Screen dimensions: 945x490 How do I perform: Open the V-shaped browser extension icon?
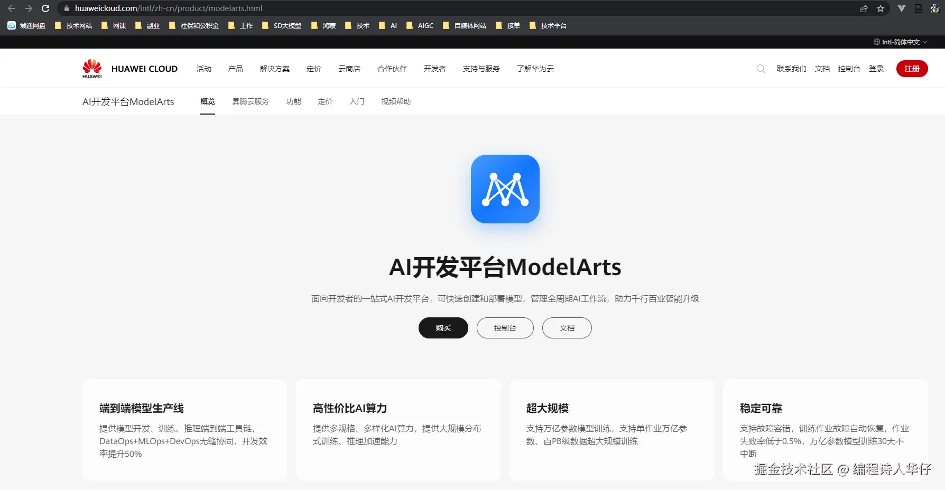pyautogui.click(x=902, y=8)
